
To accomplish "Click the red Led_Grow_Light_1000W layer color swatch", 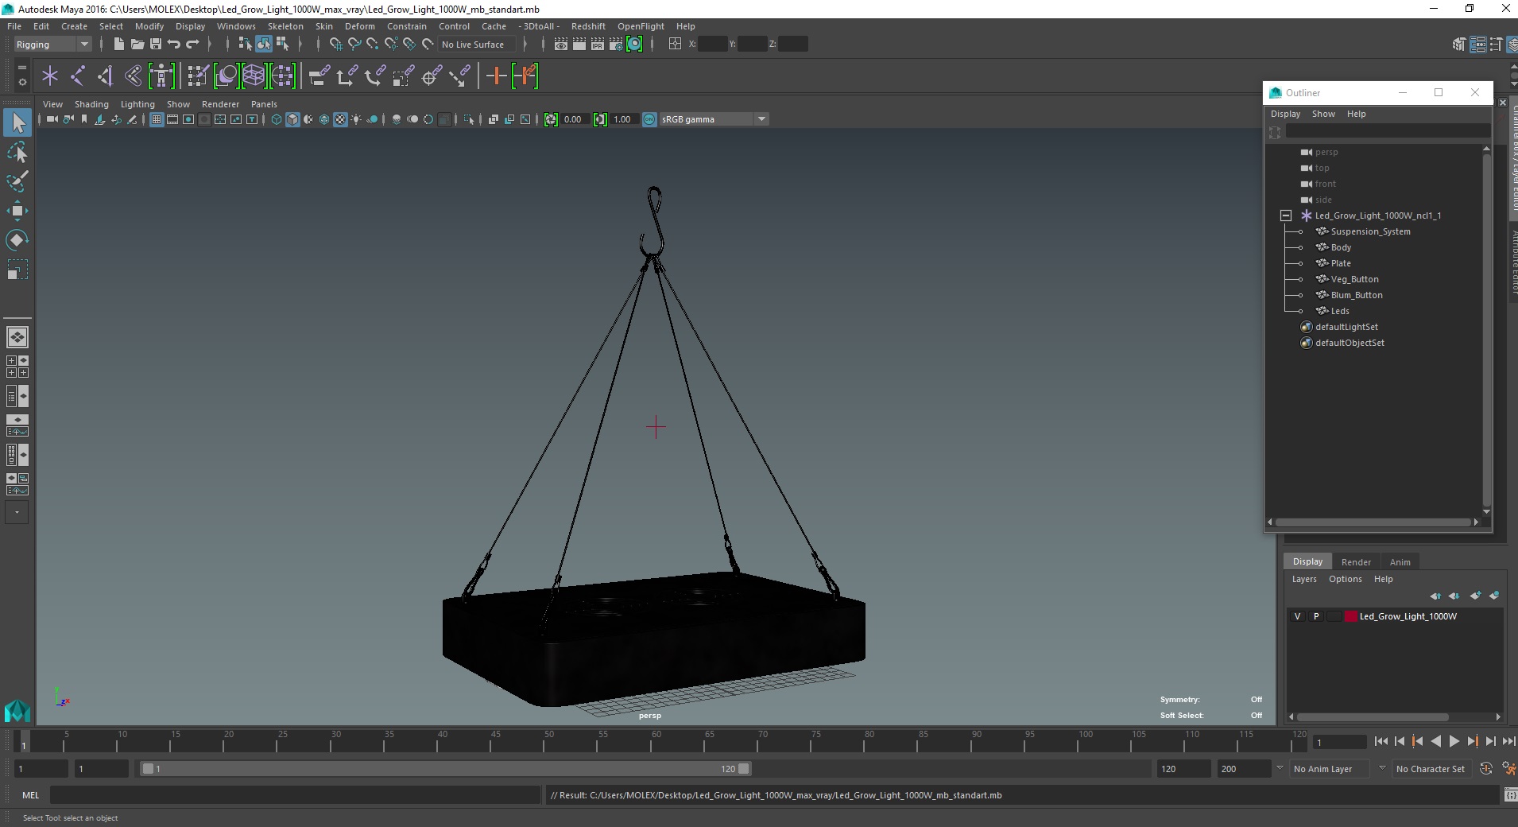I will click(1350, 616).
